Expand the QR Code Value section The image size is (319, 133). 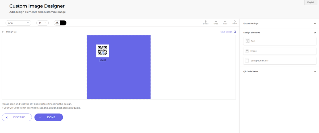point(280,71)
